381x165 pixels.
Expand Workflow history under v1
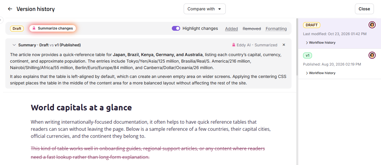[321, 73]
